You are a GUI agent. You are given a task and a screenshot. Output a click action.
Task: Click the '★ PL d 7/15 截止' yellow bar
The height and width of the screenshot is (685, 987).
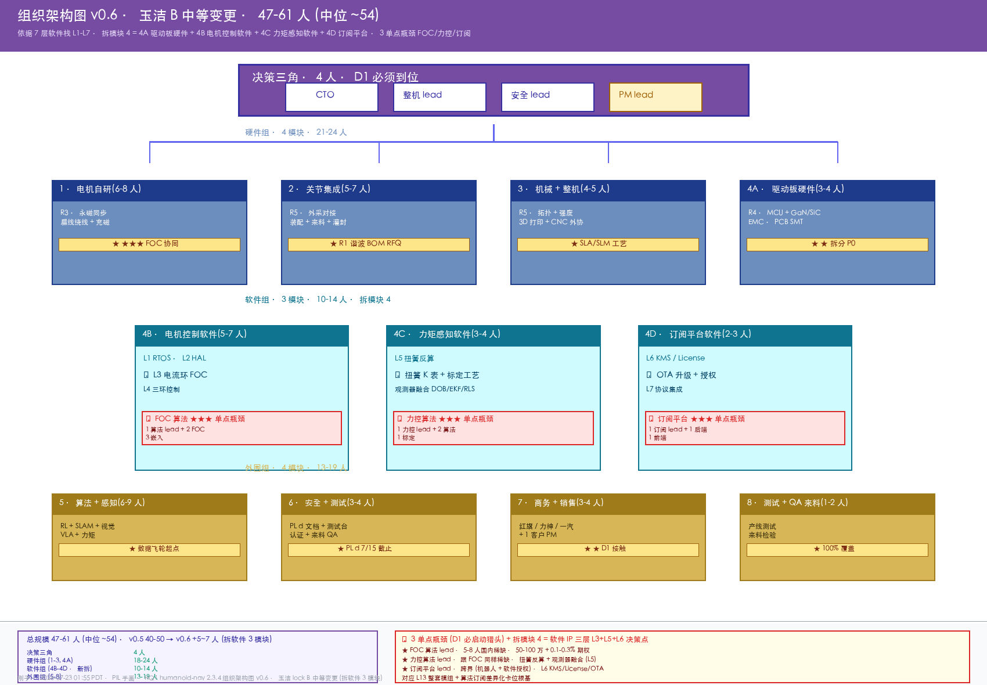pyautogui.click(x=379, y=550)
